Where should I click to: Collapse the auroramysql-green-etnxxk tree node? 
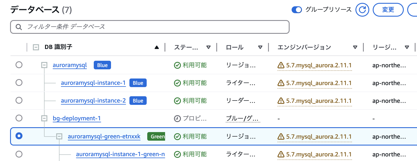click(x=59, y=136)
